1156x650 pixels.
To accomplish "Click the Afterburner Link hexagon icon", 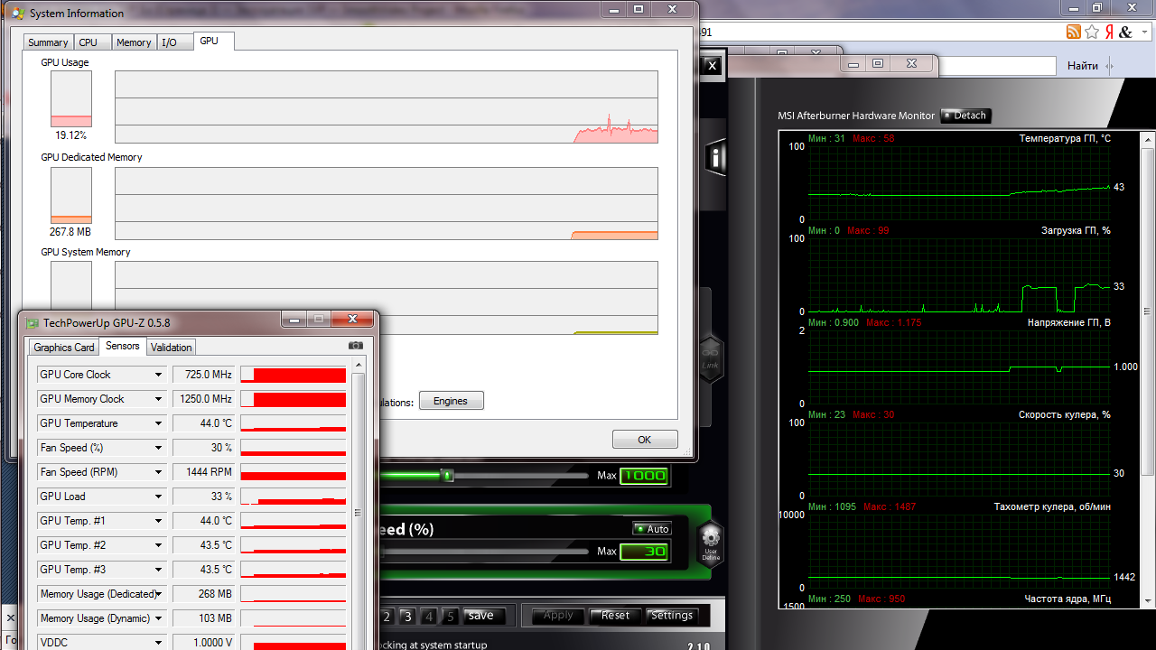I will (x=711, y=358).
